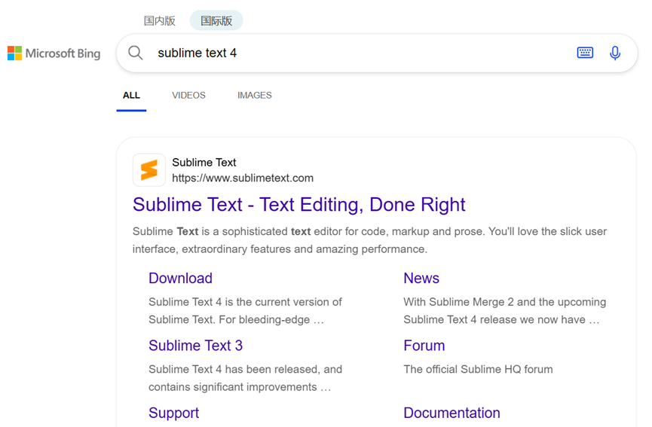Screen dimensions: 652x427
Task: Click the 'Sublime Text' site name above the URL
Action: coord(204,163)
